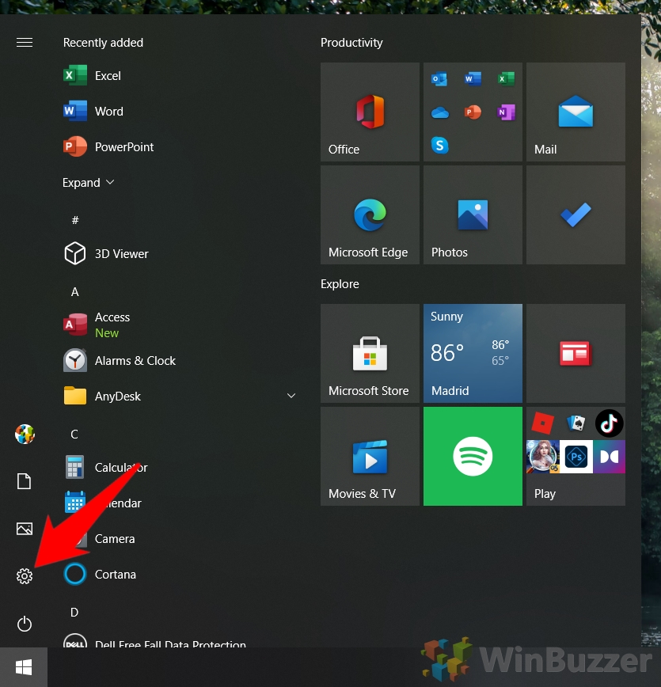The image size is (661, 687).
Task: Open OneDrive icon in Office folder tile
Action: point(439,113)
